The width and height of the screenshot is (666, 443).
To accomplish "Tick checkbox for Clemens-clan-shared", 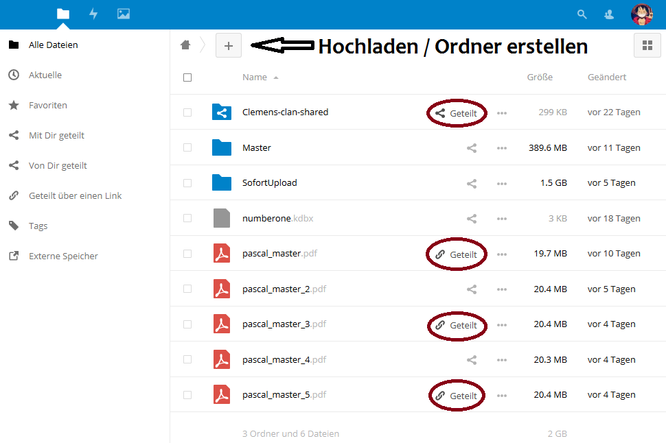I will click(187, 112).
